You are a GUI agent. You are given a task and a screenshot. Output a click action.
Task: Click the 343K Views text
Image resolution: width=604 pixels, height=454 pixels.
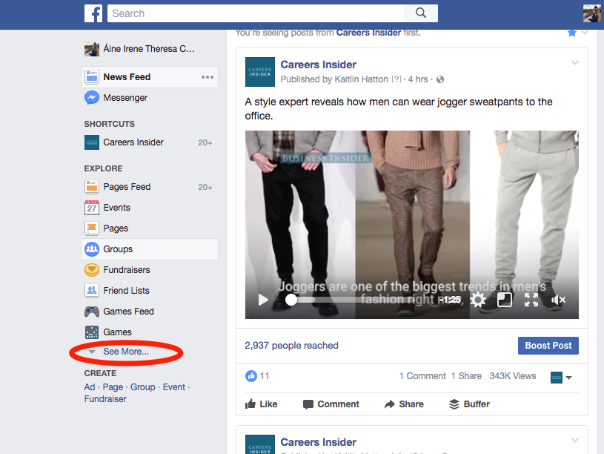tap(513, 375)
